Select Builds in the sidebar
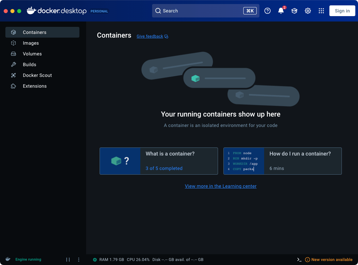This screenshot has height=265, width=358. point(42,64)
